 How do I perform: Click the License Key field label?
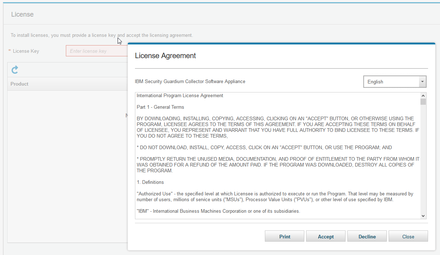[x=26, y=51]
